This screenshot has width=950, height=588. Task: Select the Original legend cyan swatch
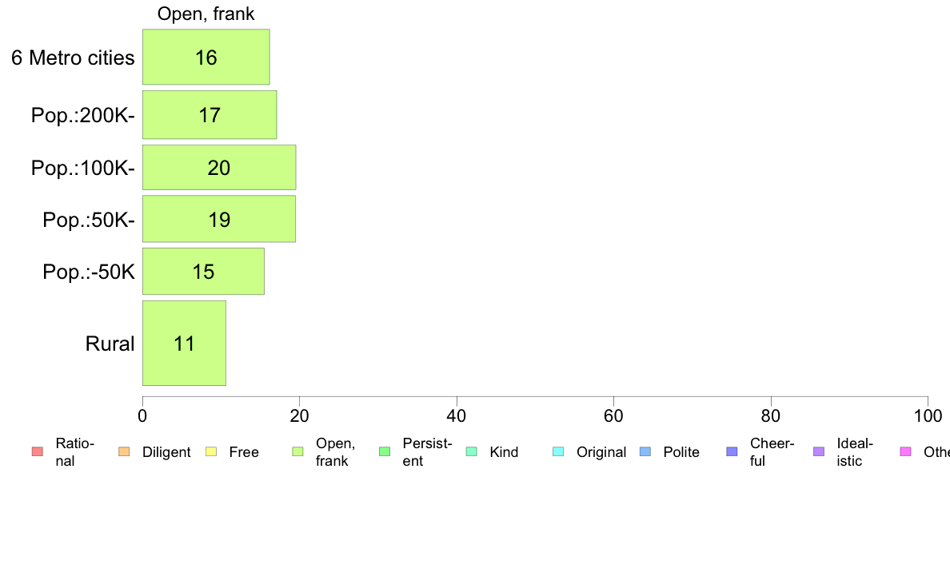click(x=559, y=451)
